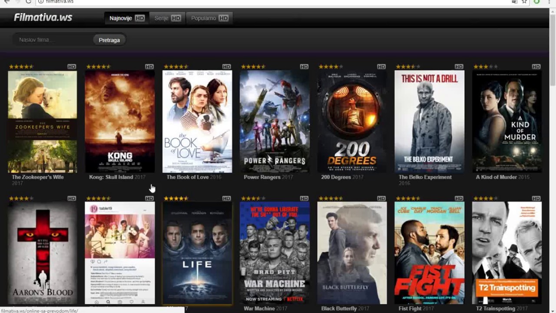Click star rating above A Kind of Murder

(485, 67)
